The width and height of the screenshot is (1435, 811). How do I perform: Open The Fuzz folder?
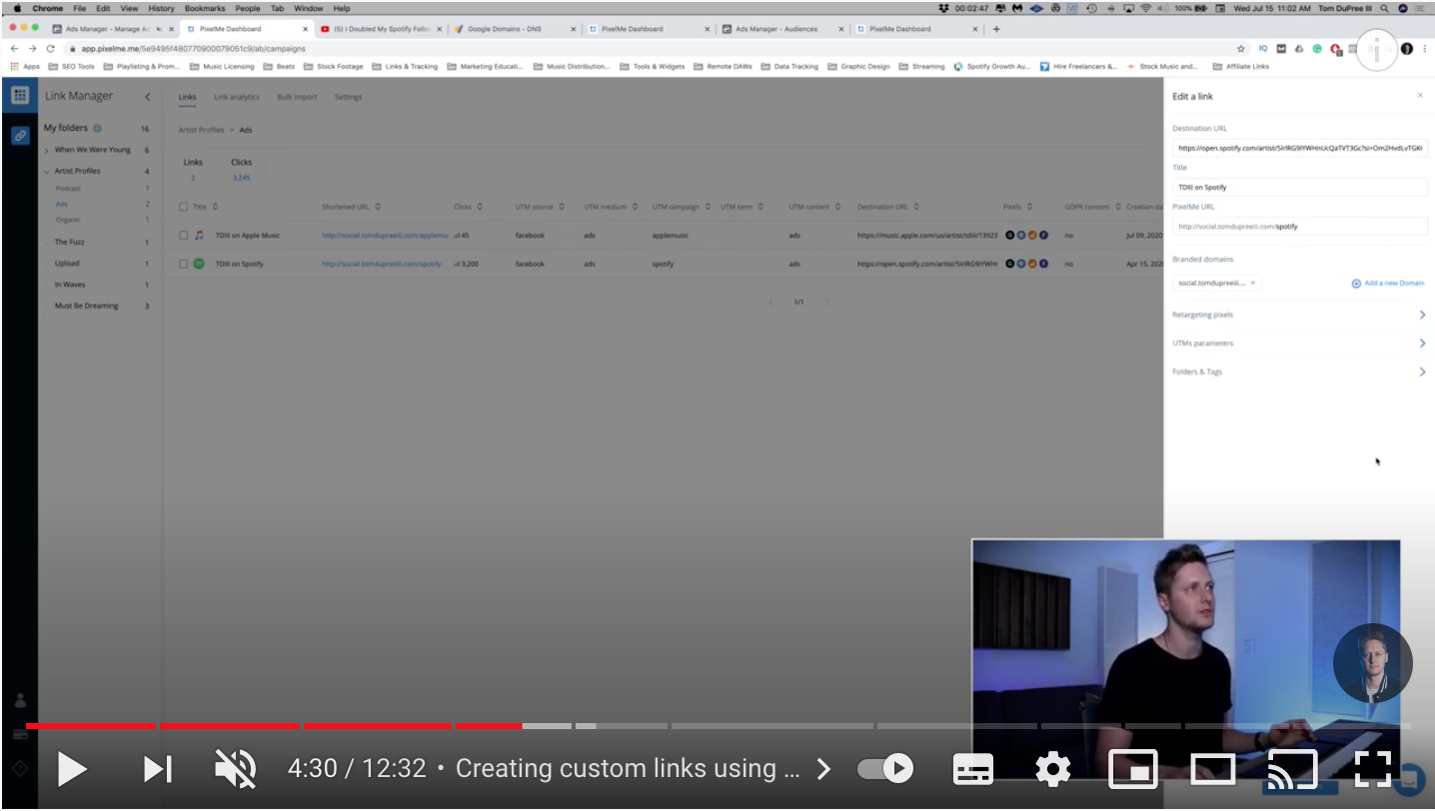69,243
